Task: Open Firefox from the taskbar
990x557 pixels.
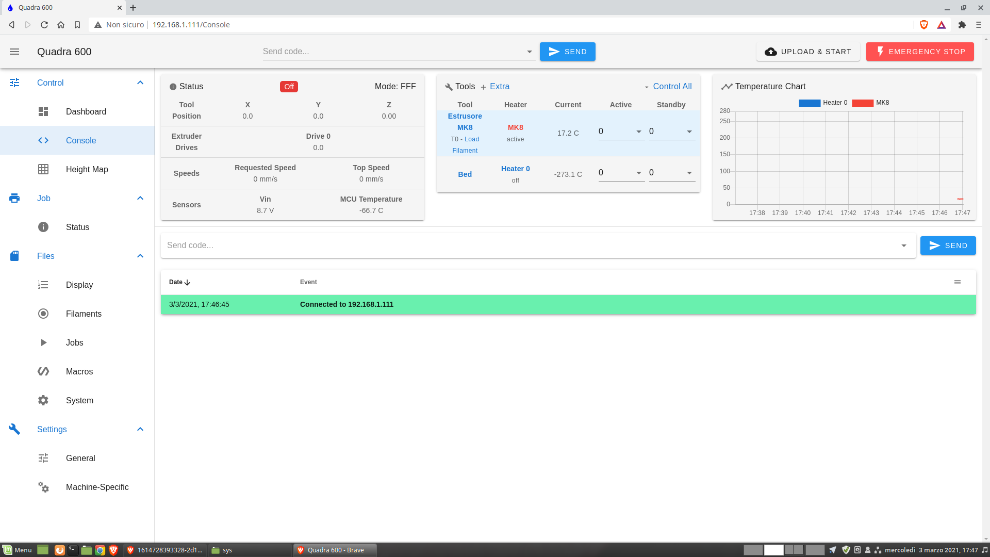Action: click(60, 550)
